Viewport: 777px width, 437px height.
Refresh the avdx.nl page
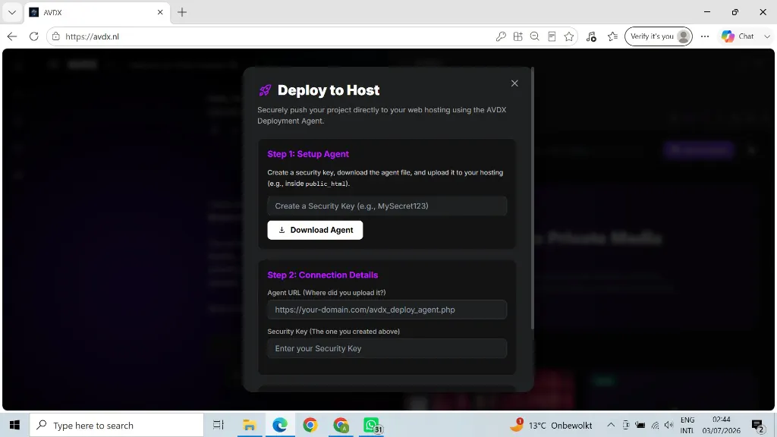(x=33, y=36)
